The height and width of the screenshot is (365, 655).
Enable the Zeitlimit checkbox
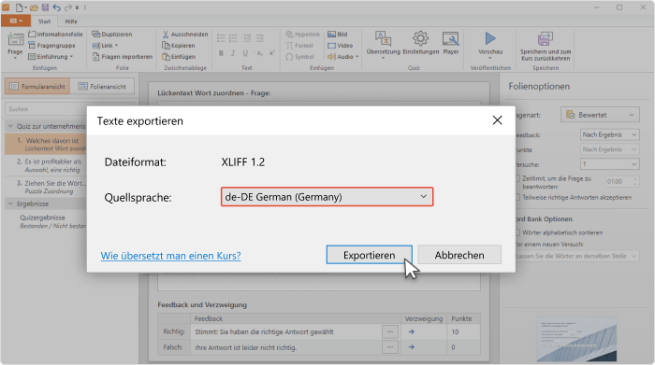(x=518, y=178)
